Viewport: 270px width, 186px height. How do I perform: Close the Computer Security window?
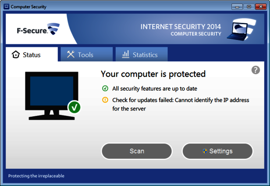click(x=260, y=7)
